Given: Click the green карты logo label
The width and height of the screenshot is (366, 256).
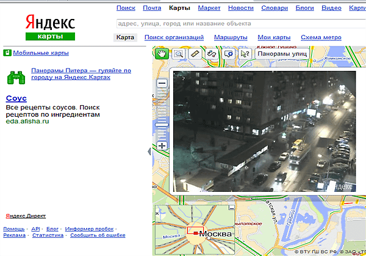Looking at the screenshot, I should pos(50,37).
